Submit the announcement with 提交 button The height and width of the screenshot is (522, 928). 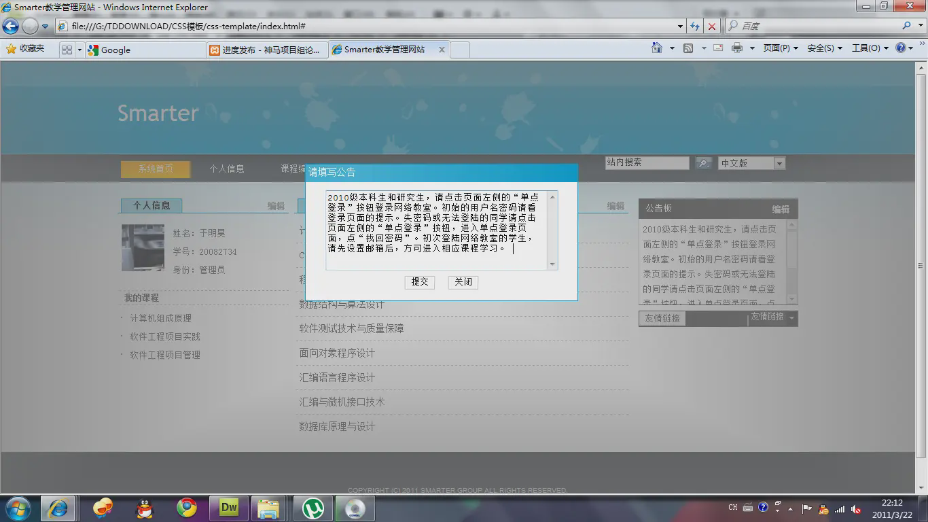(420, 282)
